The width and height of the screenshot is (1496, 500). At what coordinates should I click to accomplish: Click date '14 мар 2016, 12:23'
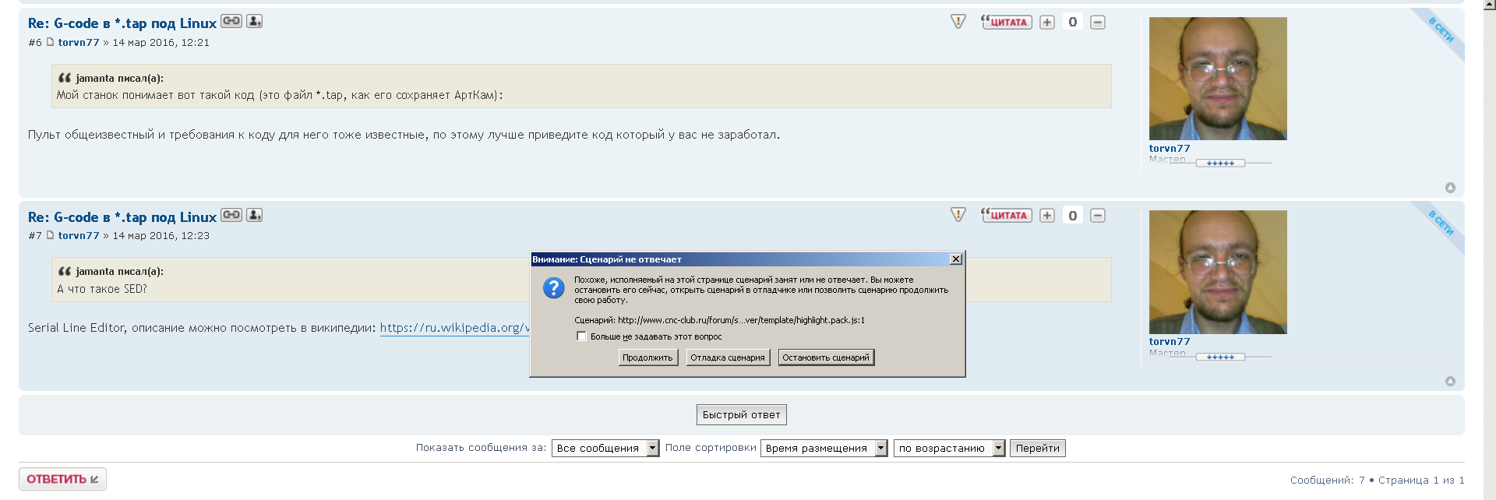click(x=161, y=236)
